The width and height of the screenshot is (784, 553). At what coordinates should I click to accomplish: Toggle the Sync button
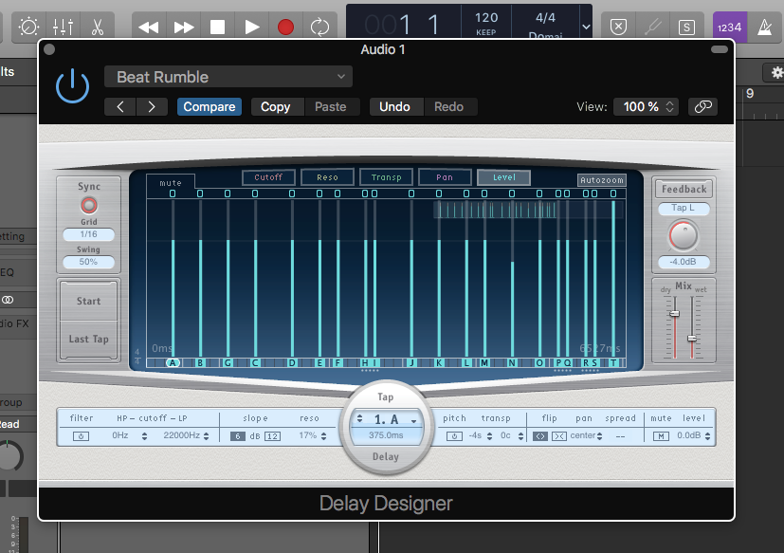tap(88, 204)
